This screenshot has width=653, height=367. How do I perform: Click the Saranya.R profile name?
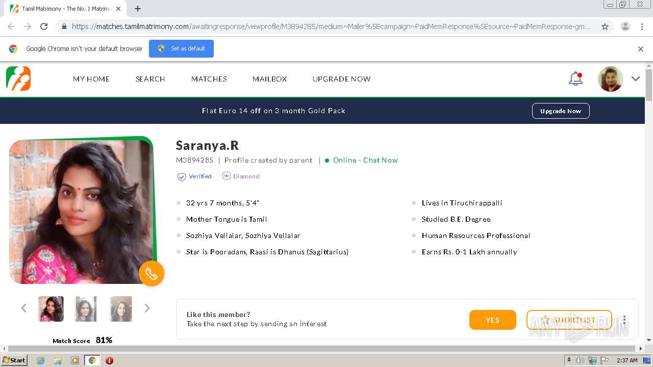207,145
